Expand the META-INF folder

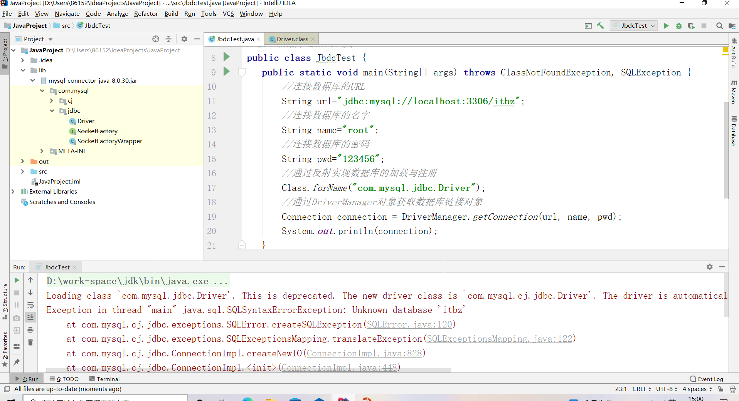(42, 151)
